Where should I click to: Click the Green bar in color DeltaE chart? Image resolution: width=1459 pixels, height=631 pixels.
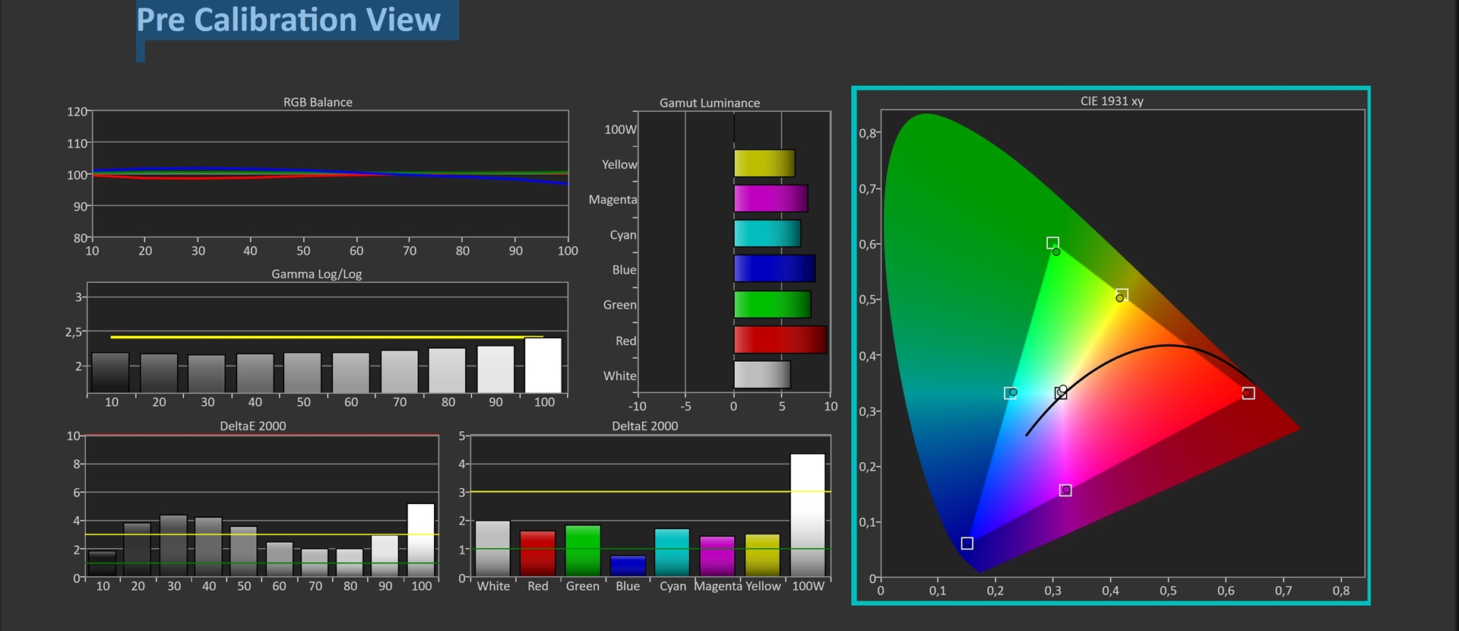pyautogui.click(x=583, y=550)
